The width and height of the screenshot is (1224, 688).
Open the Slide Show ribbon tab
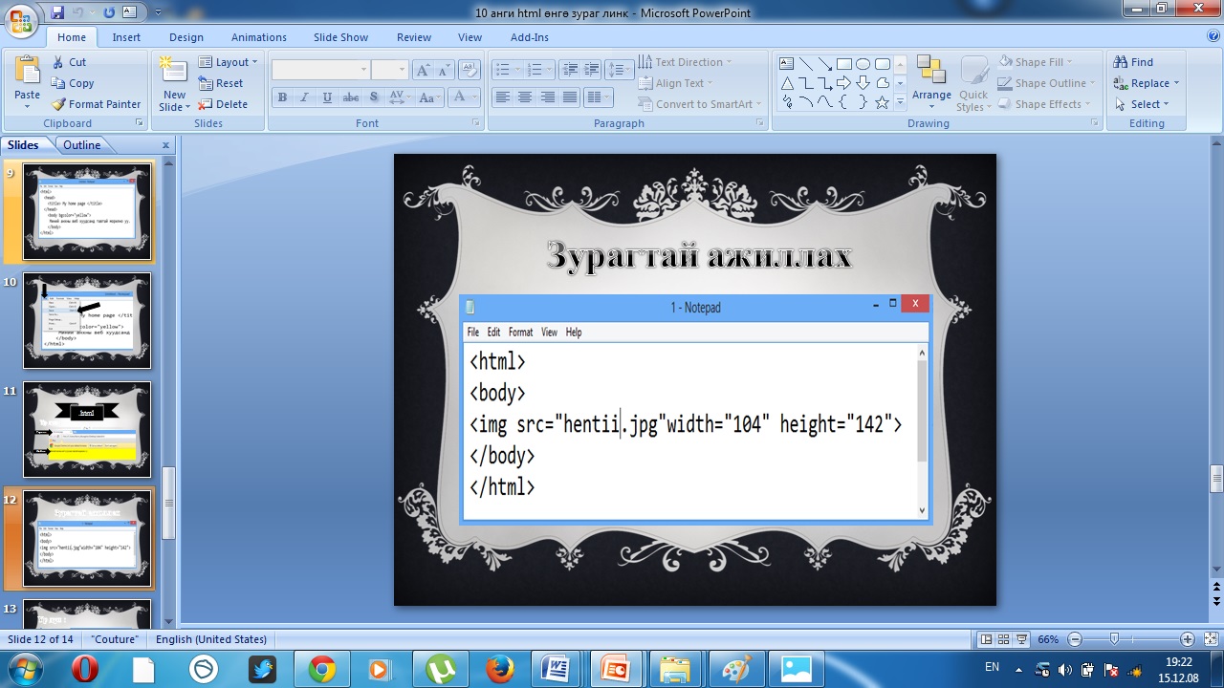coord(341,37)
